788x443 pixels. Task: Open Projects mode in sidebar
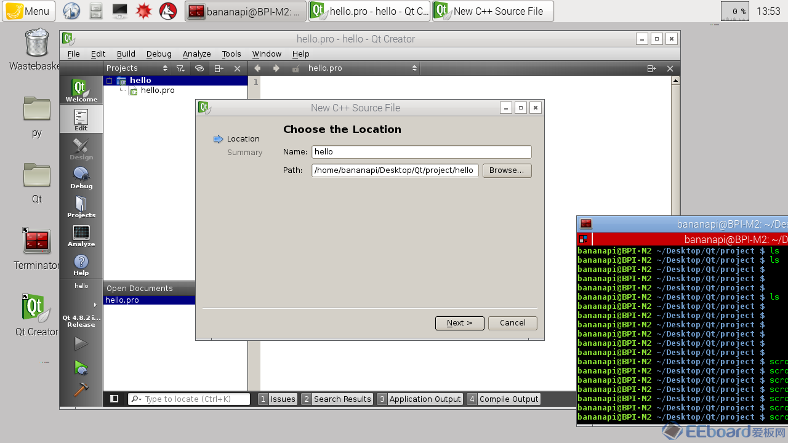pos(81,207)
